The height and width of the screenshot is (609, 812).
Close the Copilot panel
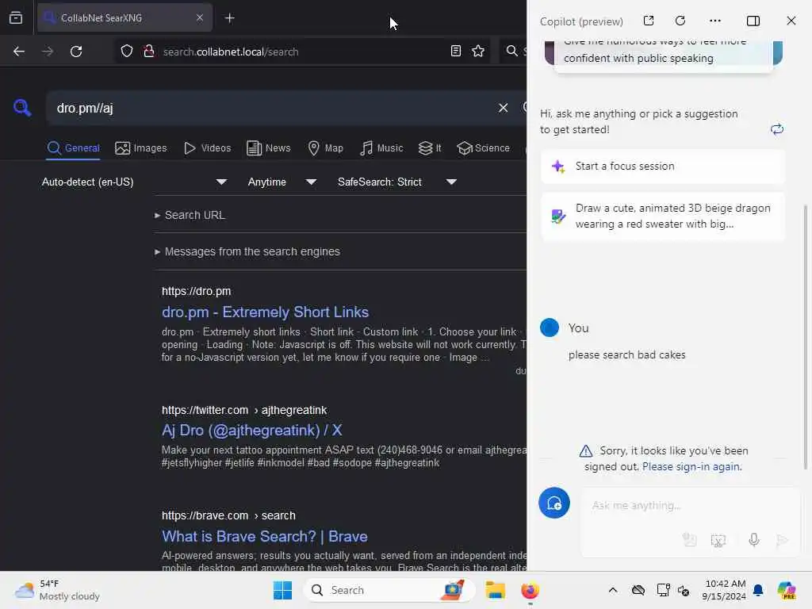pyautogui.click(x=791, y=21)
